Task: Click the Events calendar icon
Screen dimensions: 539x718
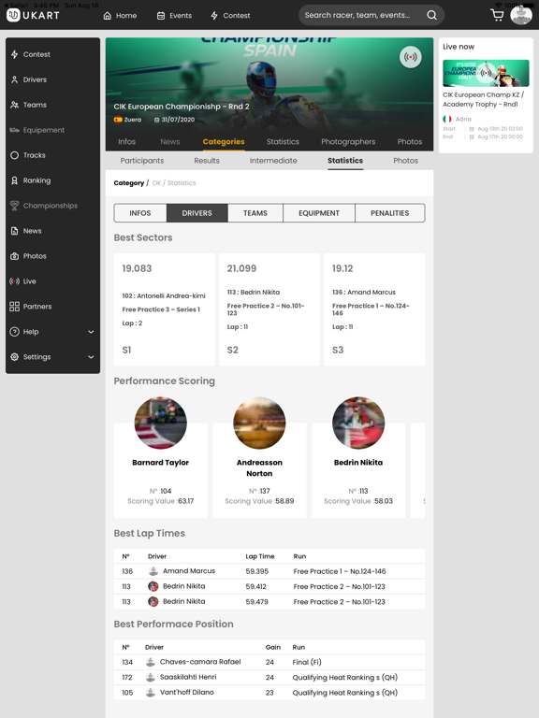Action: click(161, 16)
